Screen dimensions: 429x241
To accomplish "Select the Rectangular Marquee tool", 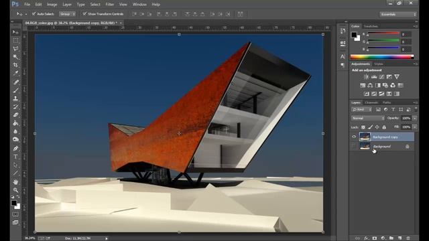I will [15, 40].
